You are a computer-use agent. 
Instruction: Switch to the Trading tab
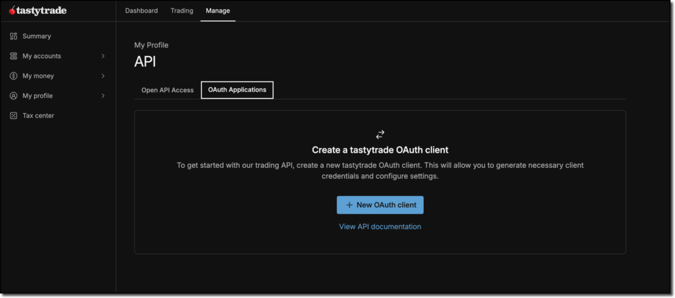pos(181,11)
